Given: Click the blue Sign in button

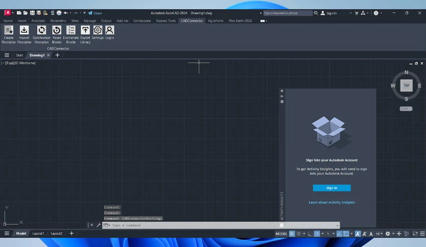Looking at the screenshot, I should coord(331,188).
